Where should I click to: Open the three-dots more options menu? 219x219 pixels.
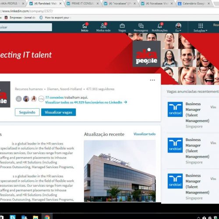pyautogui.click(x=152, y=80)
